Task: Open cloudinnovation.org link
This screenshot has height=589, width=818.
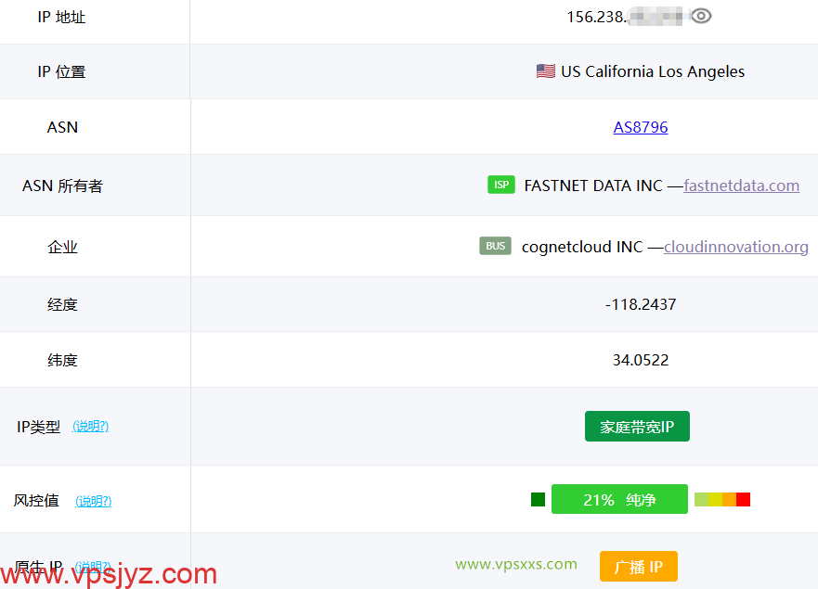Action: click(736, 247)
